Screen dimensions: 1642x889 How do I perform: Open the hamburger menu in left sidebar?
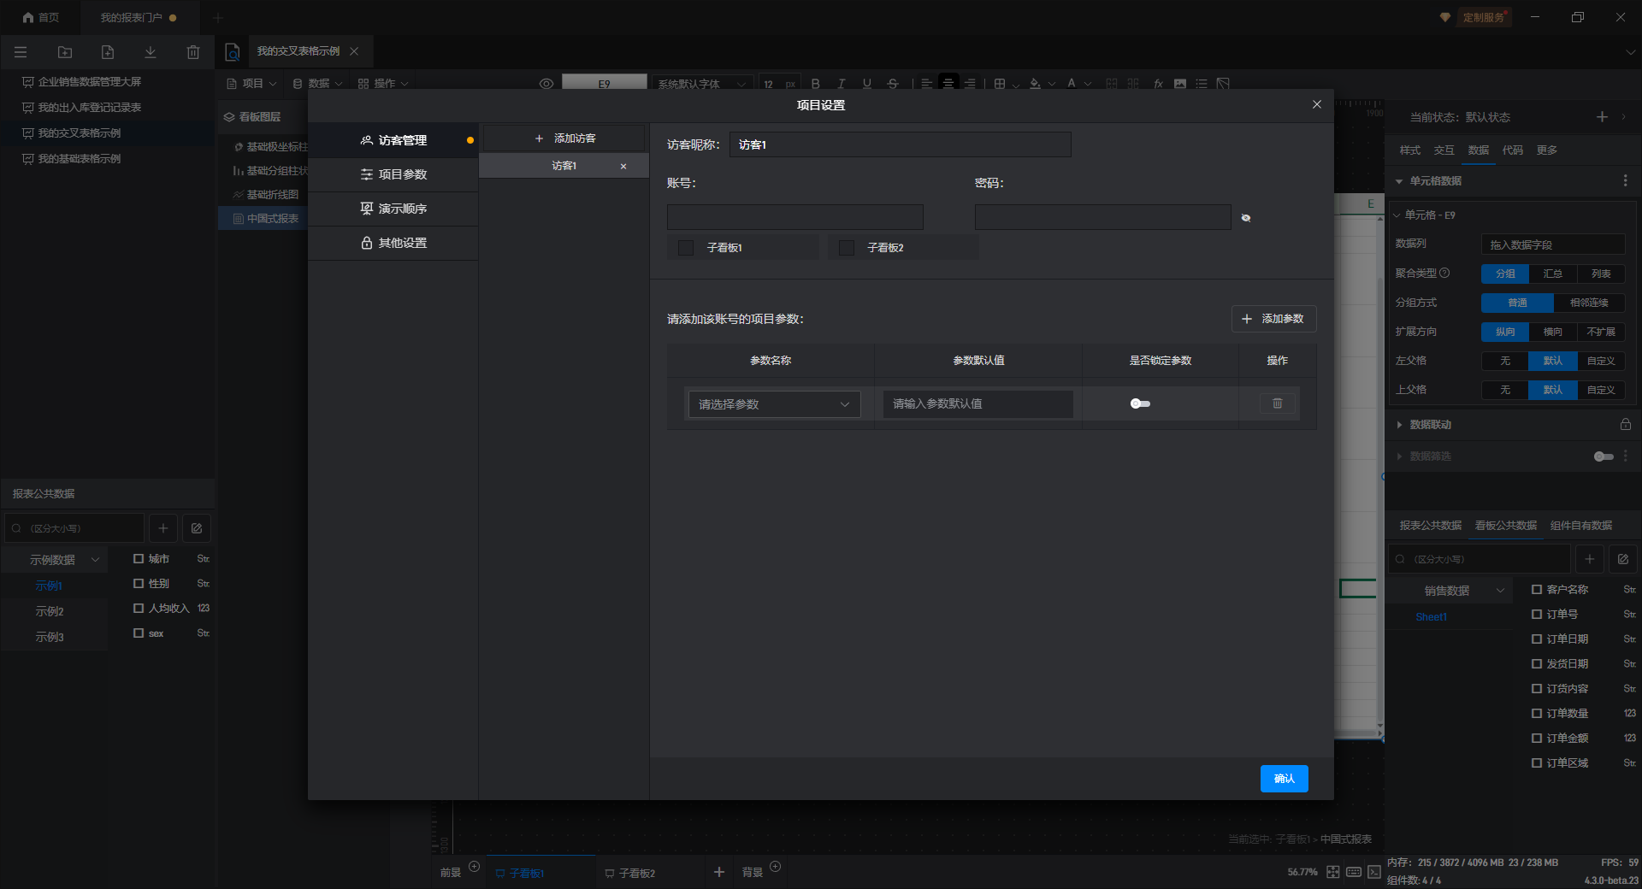pos(21,52)
